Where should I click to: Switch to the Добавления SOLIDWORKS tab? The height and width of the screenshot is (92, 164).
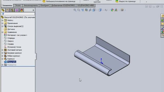tap(63, 6)
